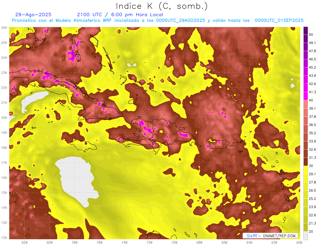Click the "74W" longitude label
318x246 pixels.
(x=125, y=243)
